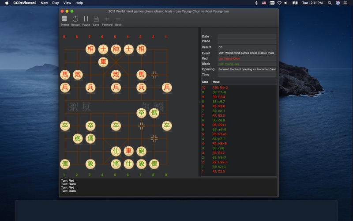Select the red advisor 士 on red file 6
This screenshot has width=353, height=221.
pos(103,49)
